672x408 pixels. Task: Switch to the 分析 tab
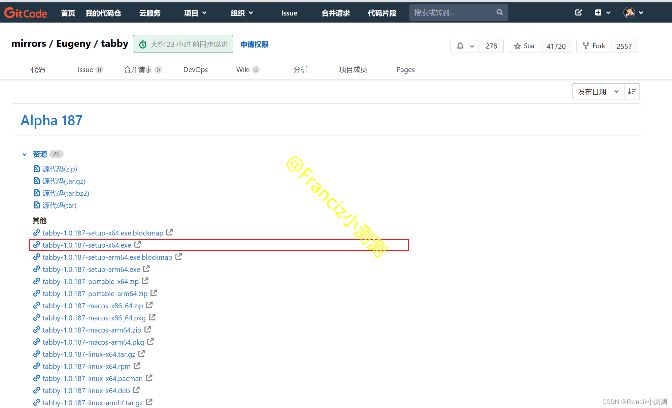click(x=300, y=69)
